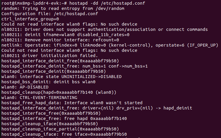Select the "hostapd_interface_free: free hapd" line
This screenshot has height=138, width=221.
[x=64, y=118]
